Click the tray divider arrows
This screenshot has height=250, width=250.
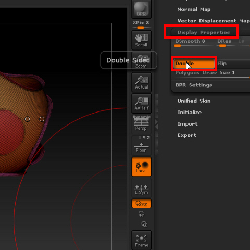pyautogui.click(x=156, y=124)
